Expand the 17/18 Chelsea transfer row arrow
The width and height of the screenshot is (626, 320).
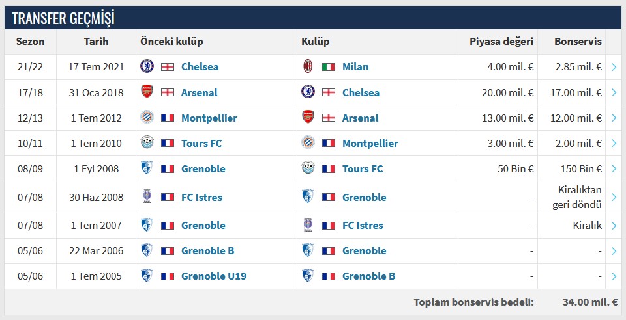614,92
